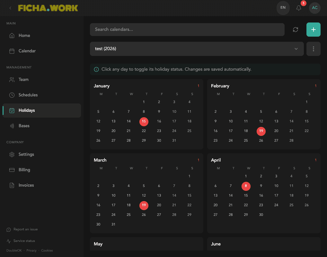Viewport: 327px width, 257px height.
Task: Click the FICHA.WORK logo
Action: pyautogui.click(x=48, y=8)
